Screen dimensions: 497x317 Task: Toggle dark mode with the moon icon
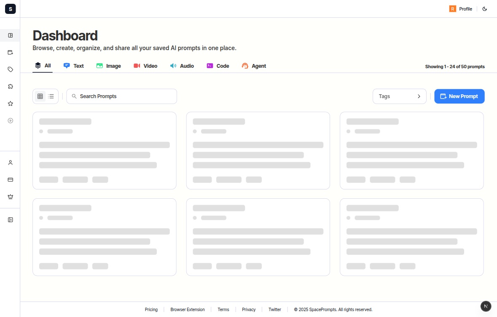click(485, 8)
